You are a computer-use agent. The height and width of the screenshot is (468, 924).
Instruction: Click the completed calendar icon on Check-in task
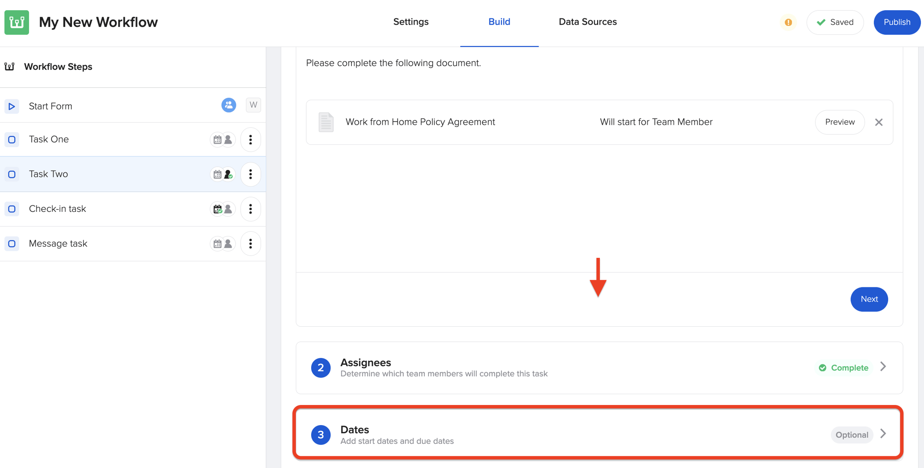(216, 209)
